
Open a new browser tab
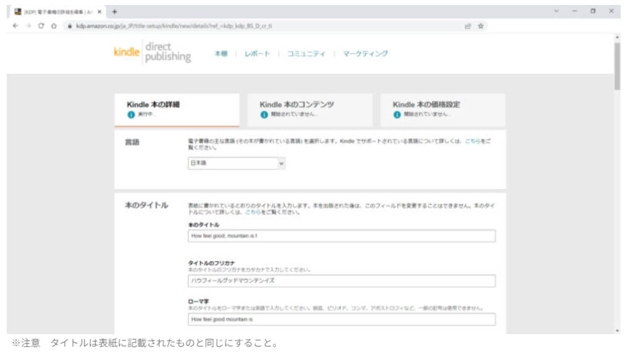114,12
